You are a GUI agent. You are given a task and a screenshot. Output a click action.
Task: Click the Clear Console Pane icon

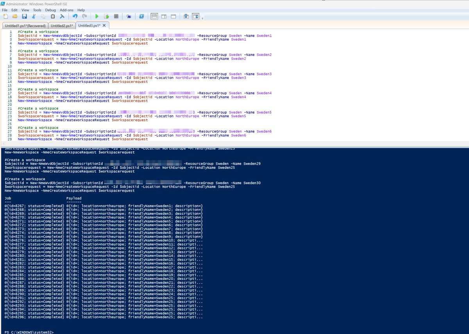coord(62,16)
